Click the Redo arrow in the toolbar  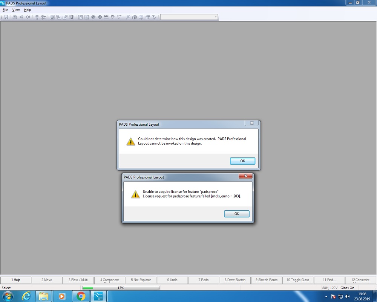28,17
